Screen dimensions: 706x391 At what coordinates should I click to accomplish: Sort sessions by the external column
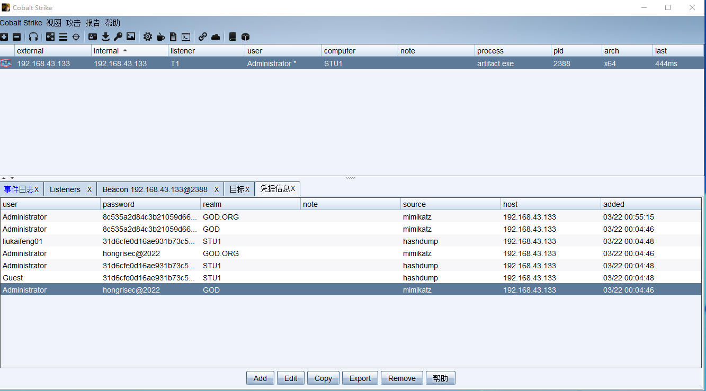(53, 51)
